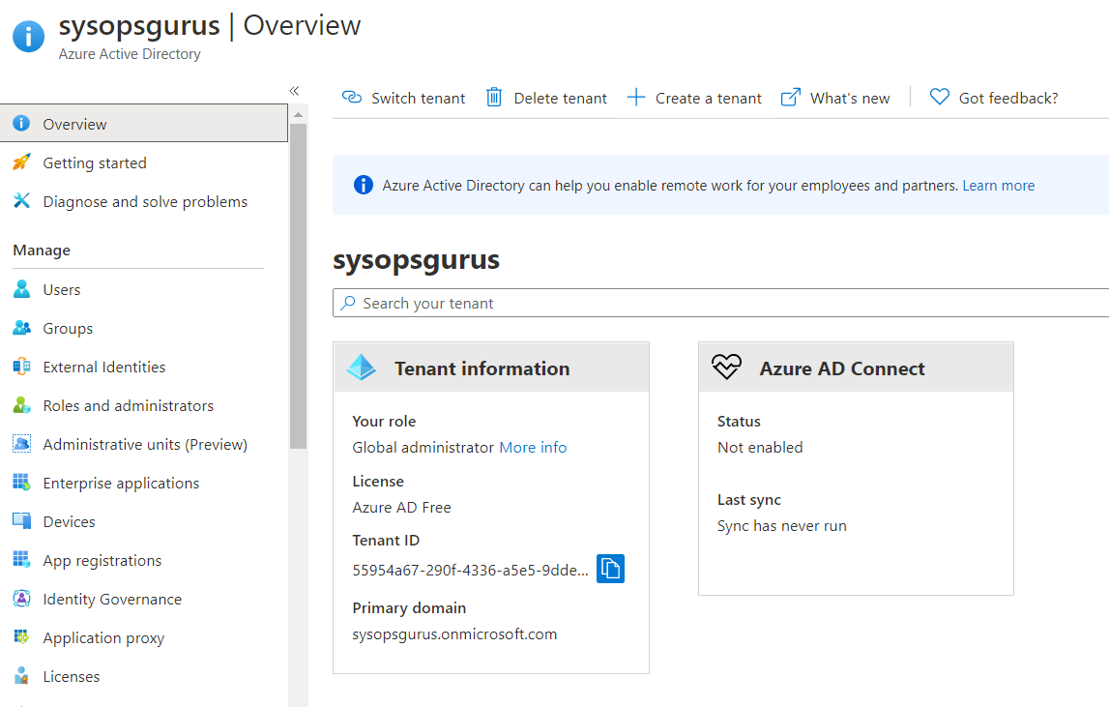Collapse the sidebar with double chevron
This screenshot has height=707, width=1109.
tap(294, 91)
